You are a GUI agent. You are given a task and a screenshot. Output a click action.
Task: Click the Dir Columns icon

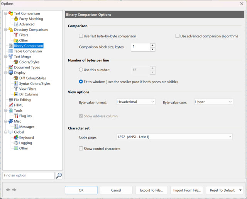coord(16,94)
